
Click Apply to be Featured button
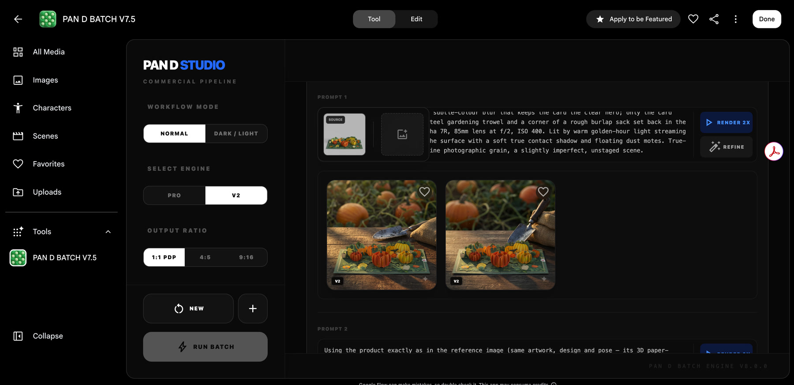coord(633,19)
